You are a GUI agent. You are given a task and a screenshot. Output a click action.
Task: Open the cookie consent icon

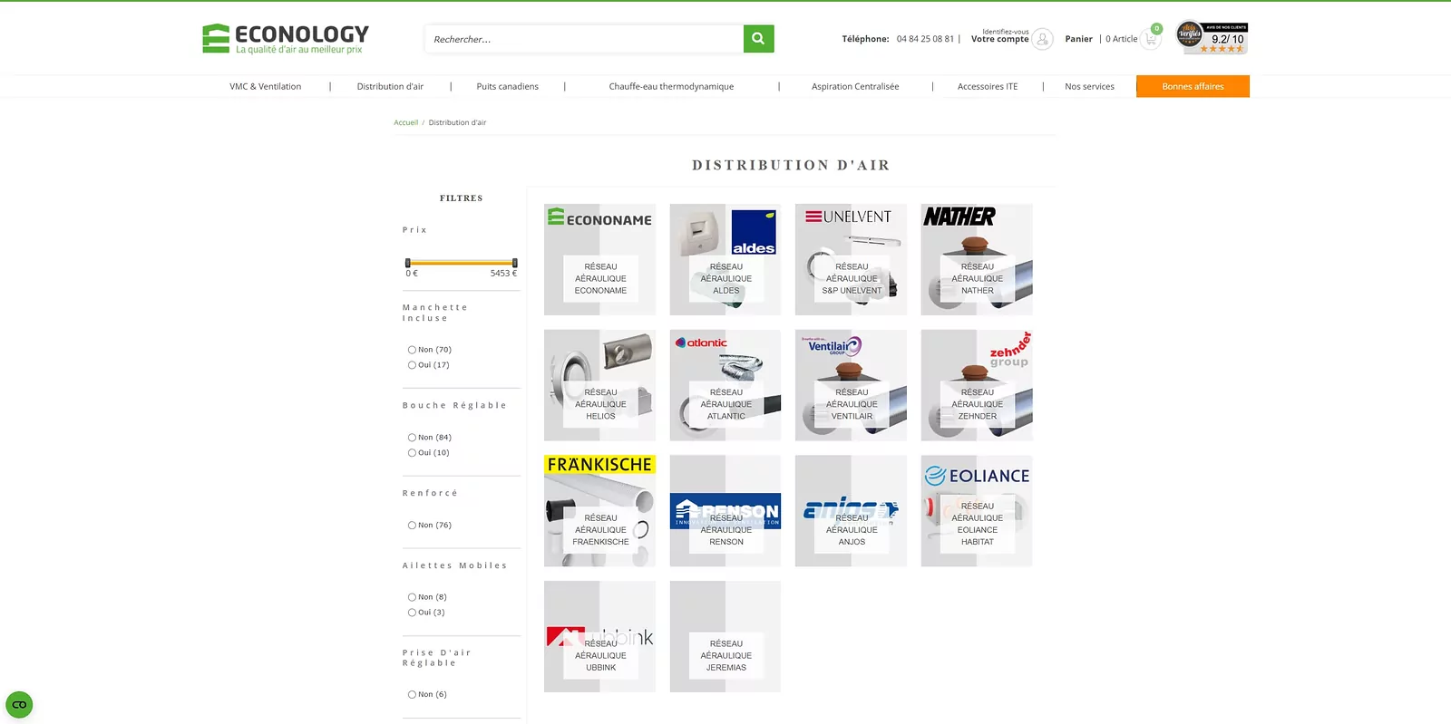[x=19, y=704]
